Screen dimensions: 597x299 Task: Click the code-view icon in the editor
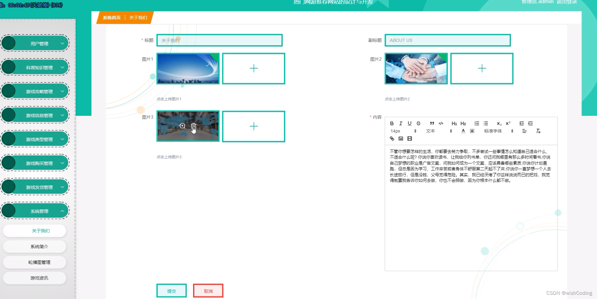(441, 123)
